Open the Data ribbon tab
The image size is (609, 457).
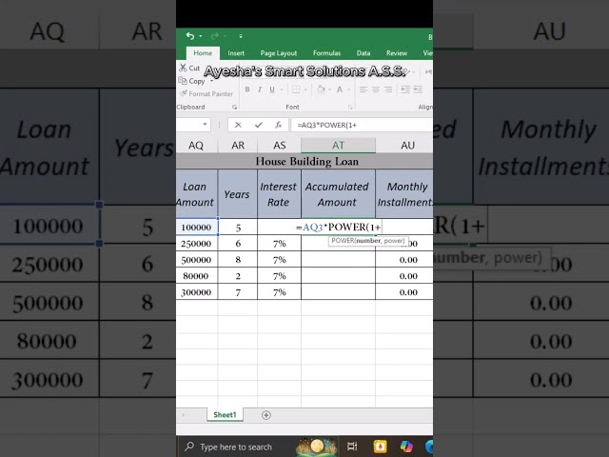click(363, 53)
